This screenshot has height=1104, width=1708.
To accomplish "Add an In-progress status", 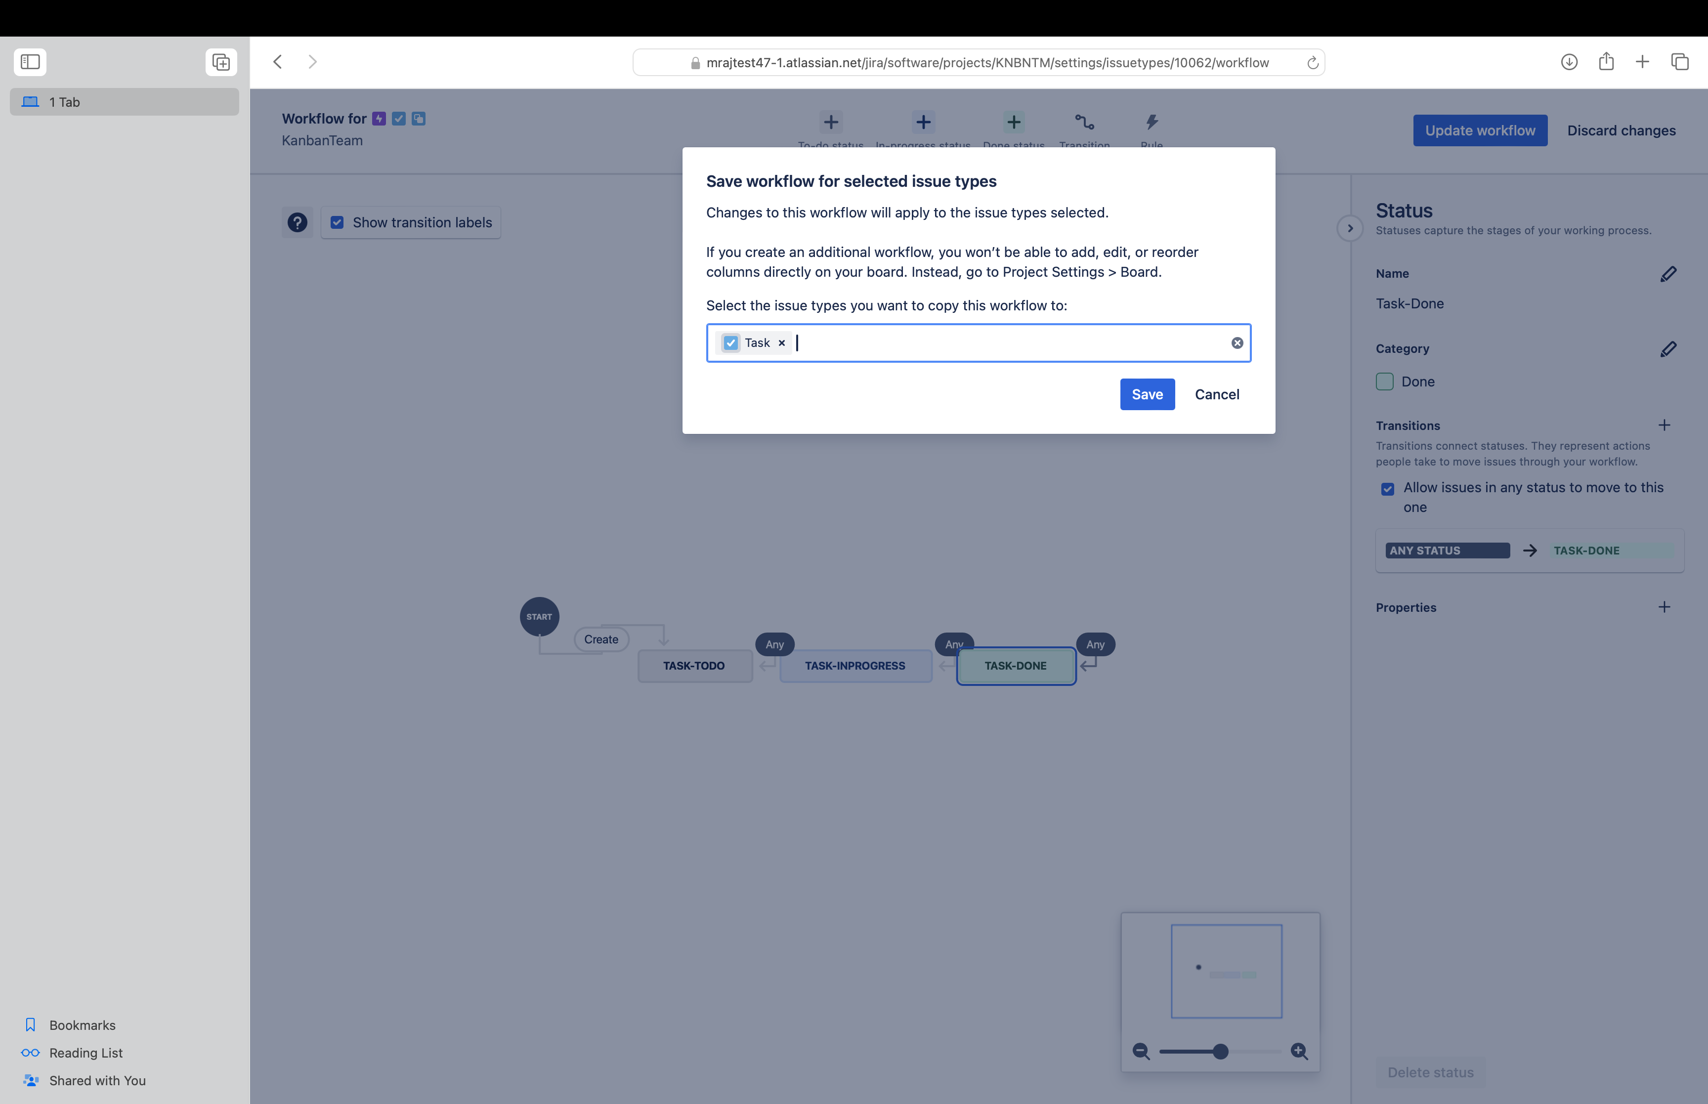I will point(923,122).
